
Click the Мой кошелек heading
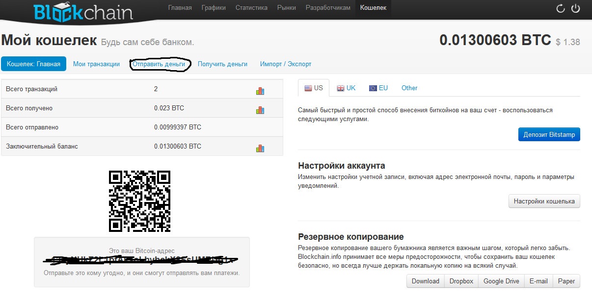(x=49, y=40)
